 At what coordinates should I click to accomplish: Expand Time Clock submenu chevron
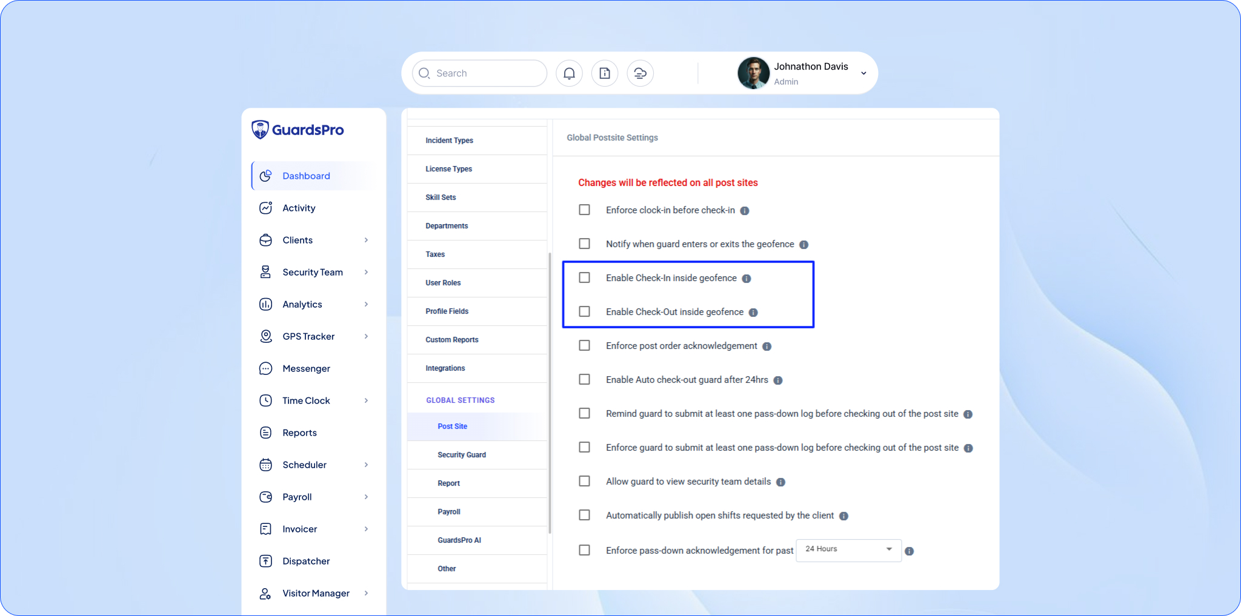click(366, 400)
